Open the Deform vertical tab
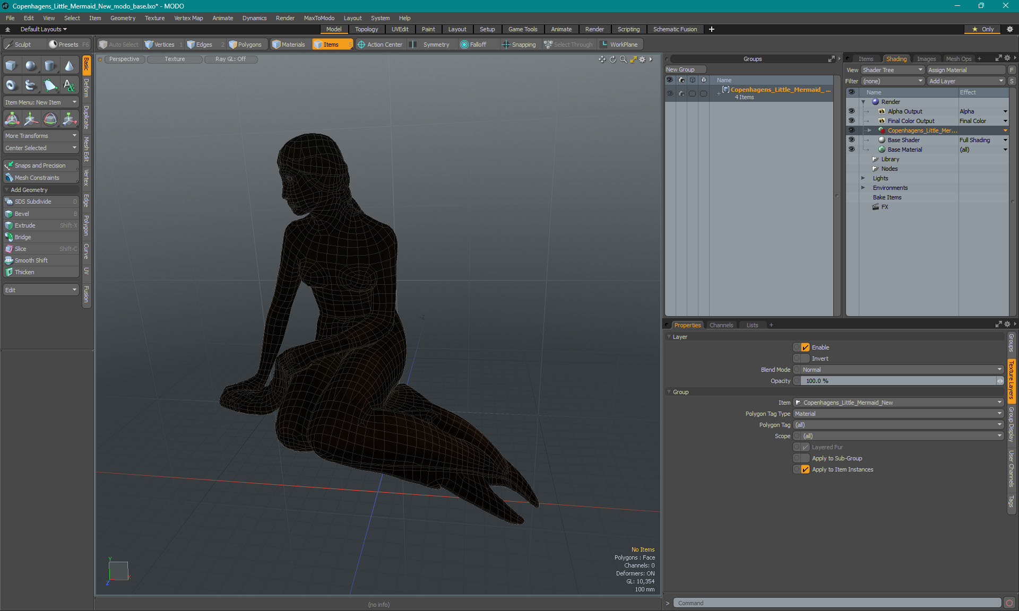Image resolution: width=1019 pixels, height=611 pixels. (87, 88)
